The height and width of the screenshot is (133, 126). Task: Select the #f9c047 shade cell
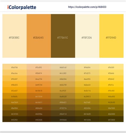pyautogui.click(x=15, y=78)
